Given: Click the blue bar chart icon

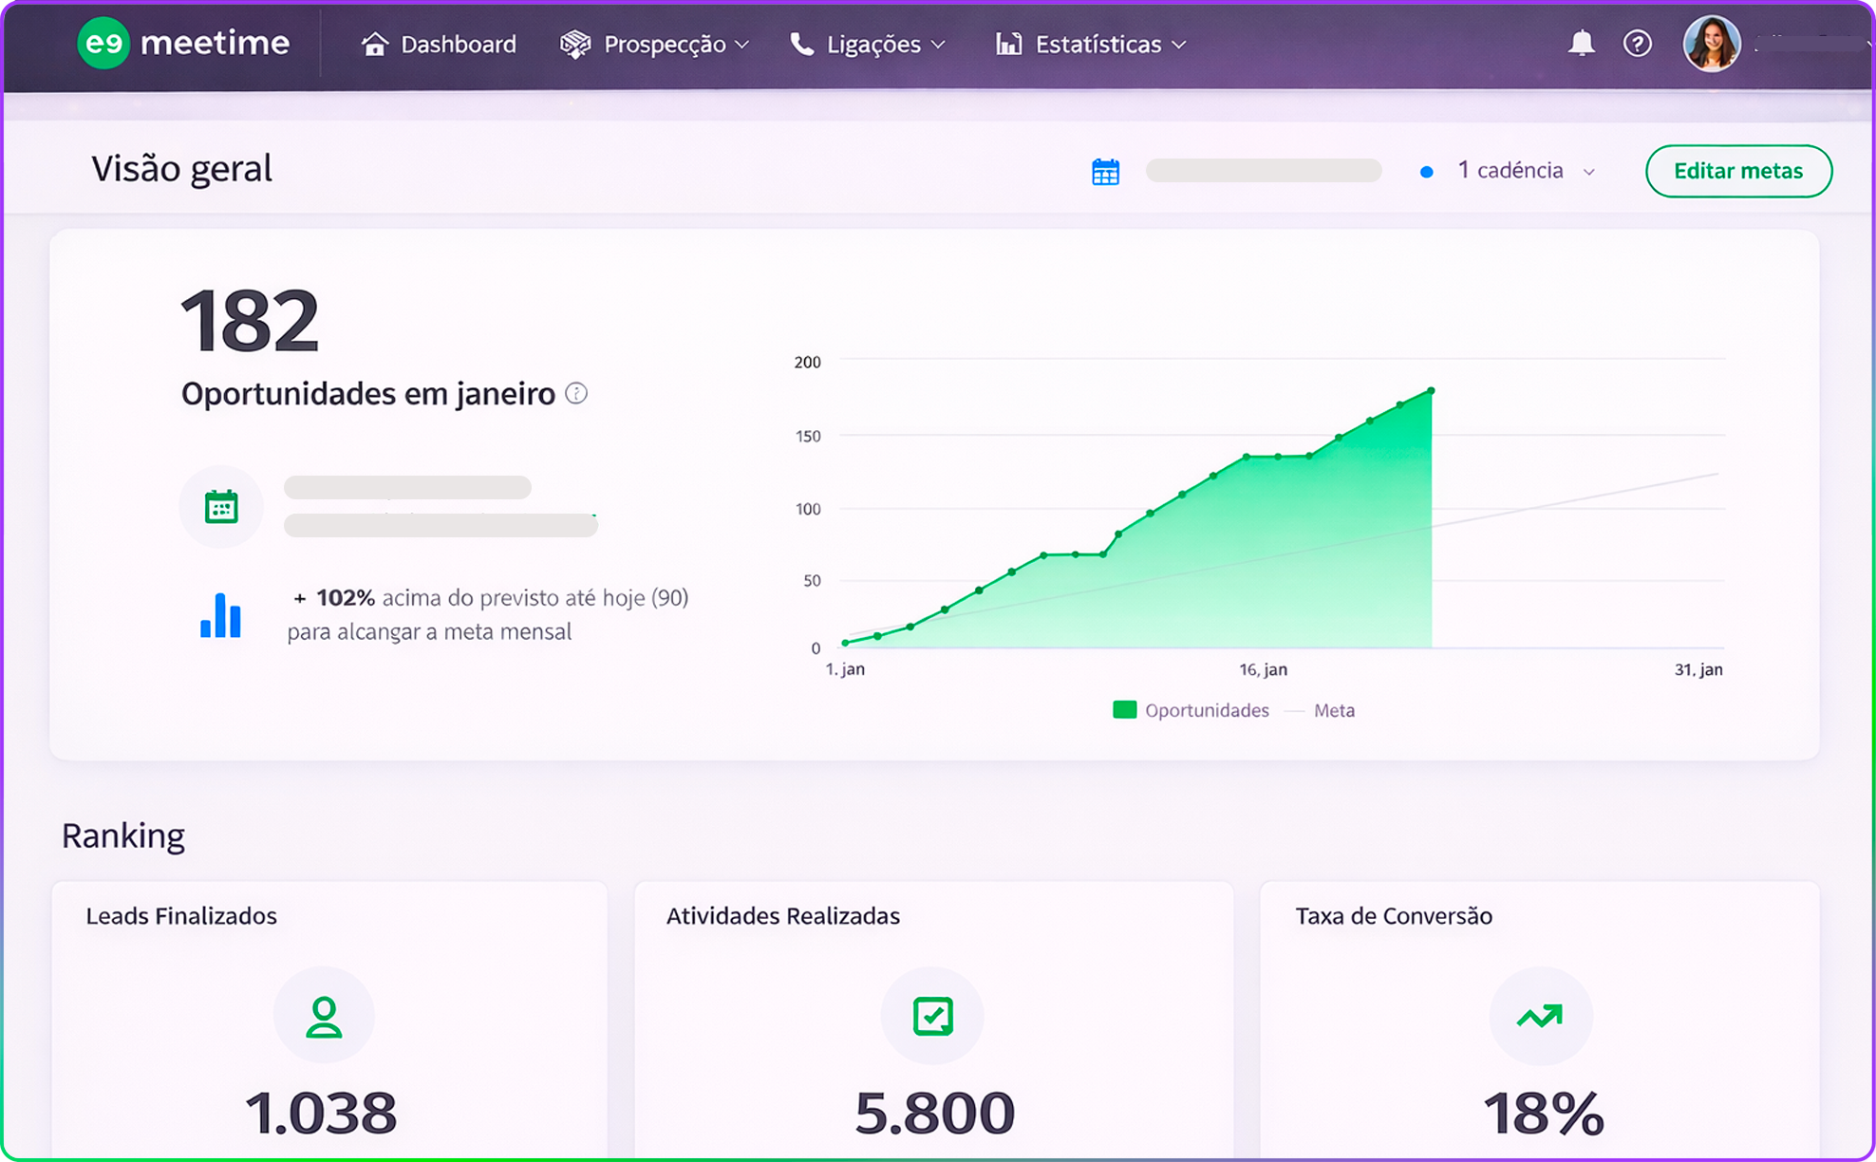Looking at the screenshot, I should pyautogui.click(x=220, y=615).
